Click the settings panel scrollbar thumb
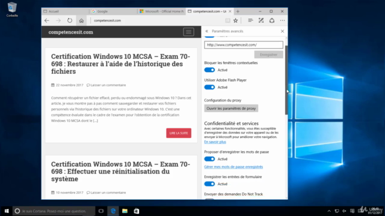 click(286, 80)
